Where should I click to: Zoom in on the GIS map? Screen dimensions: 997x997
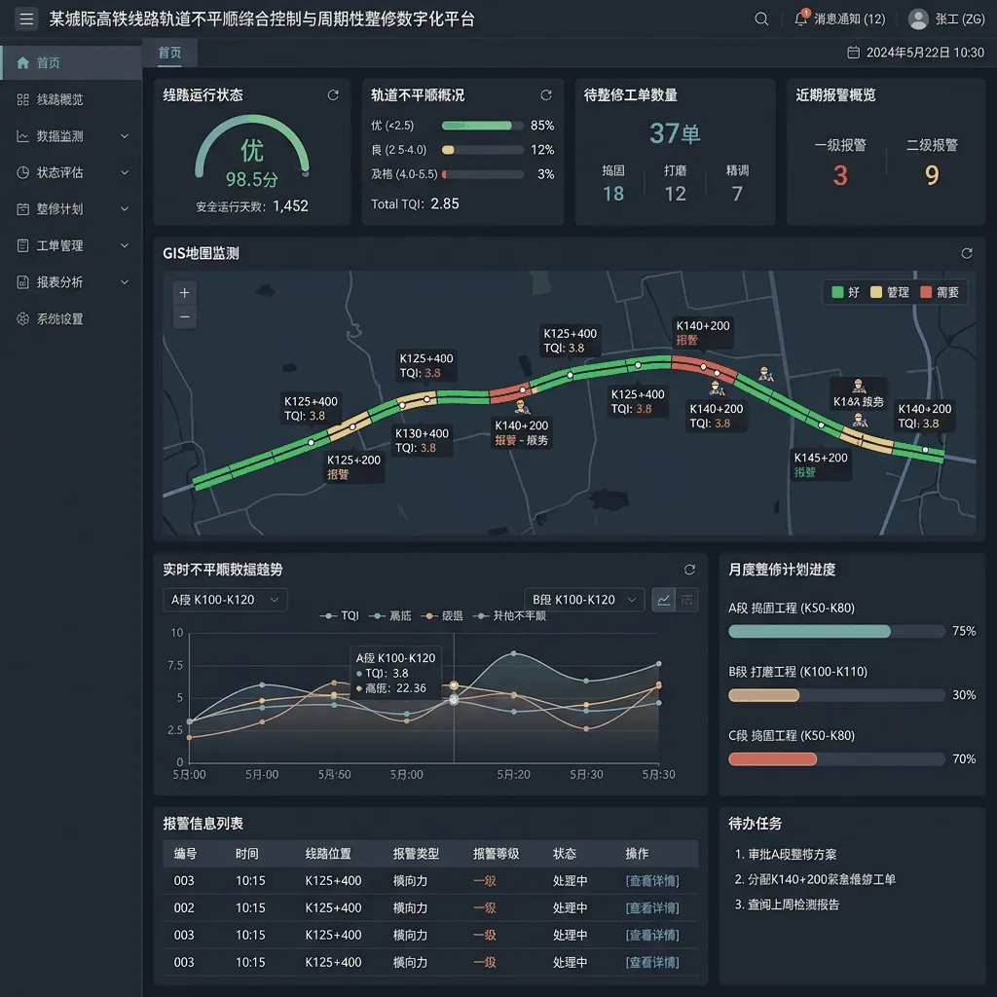pos(184,292)
